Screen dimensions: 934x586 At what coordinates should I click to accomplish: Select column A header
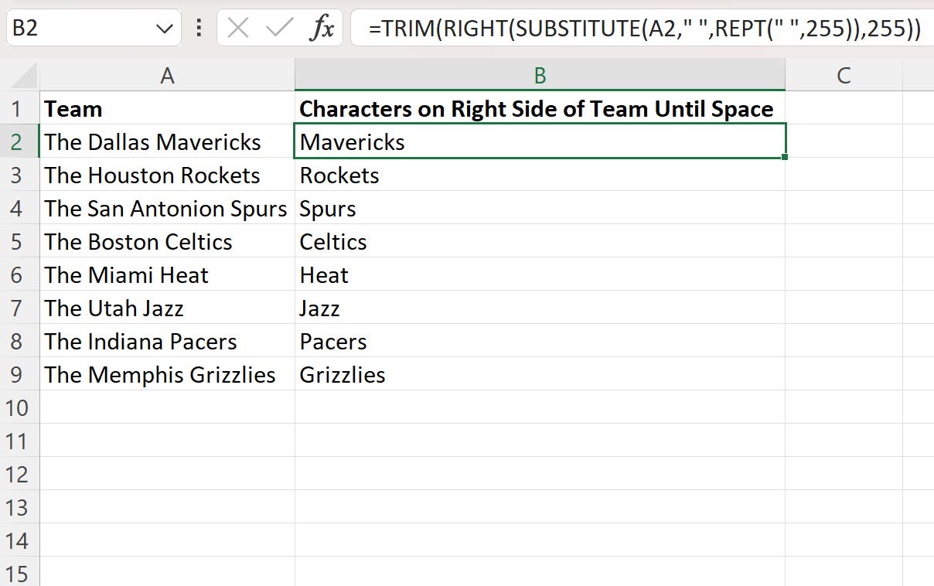click(x=167, y=75)
